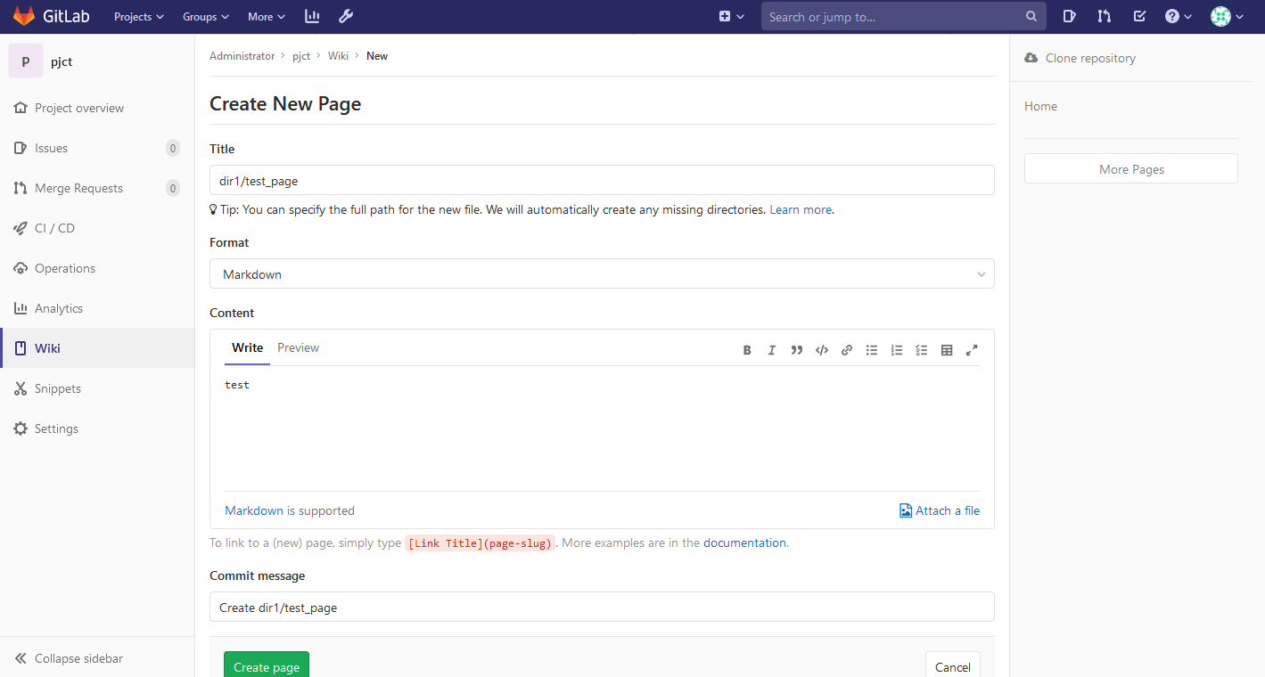Insert a code block using the editor toolbar
1265x677 pixels.
click(822, 350)
